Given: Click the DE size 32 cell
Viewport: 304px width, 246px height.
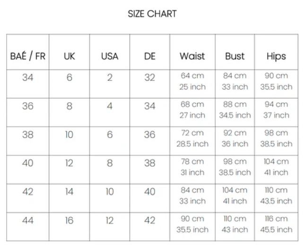Looking at the screenshot, I should pos(149,78).
